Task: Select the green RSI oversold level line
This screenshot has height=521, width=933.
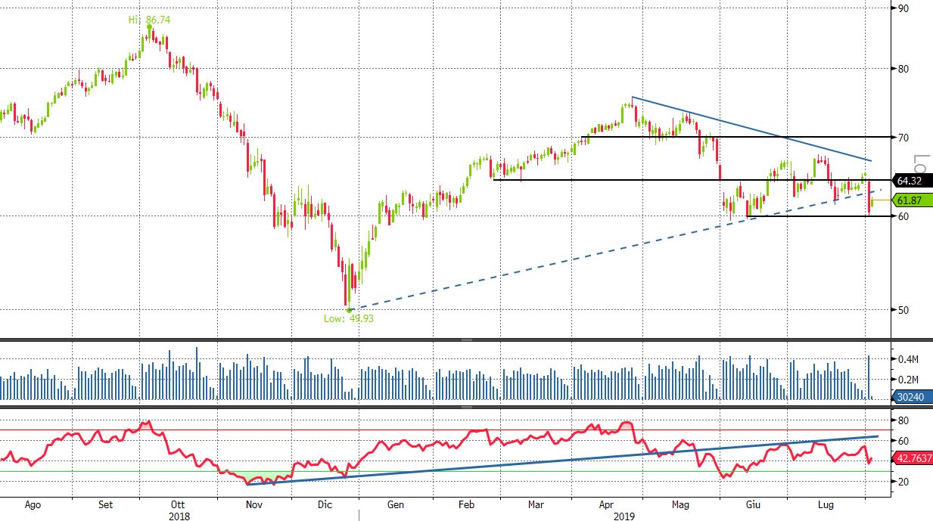Action: point(446,472)
